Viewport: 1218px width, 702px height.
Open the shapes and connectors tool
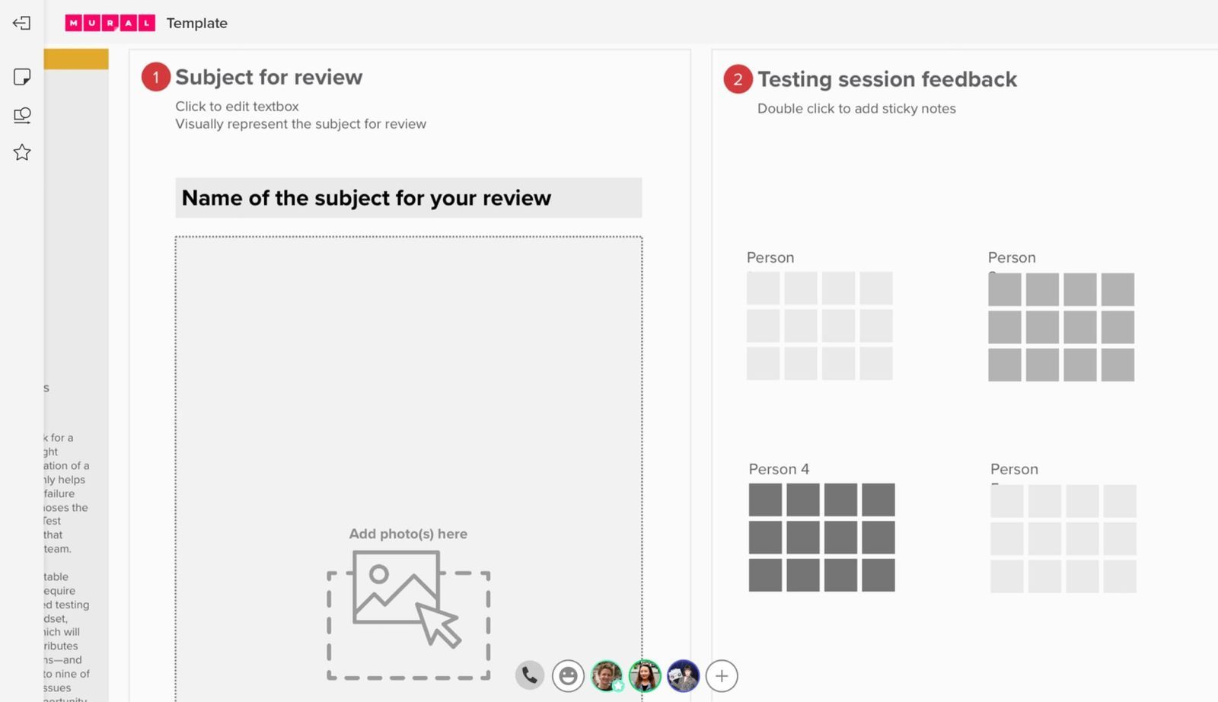pyautogui.click(x=22, y=115)
